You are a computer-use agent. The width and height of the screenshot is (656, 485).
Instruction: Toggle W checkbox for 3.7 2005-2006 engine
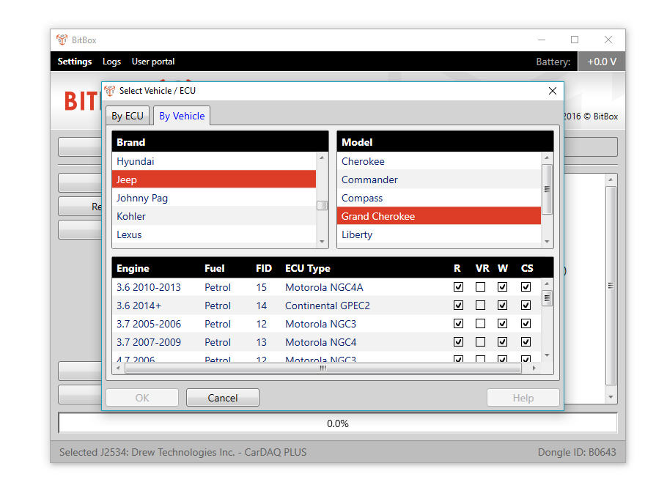502,324
